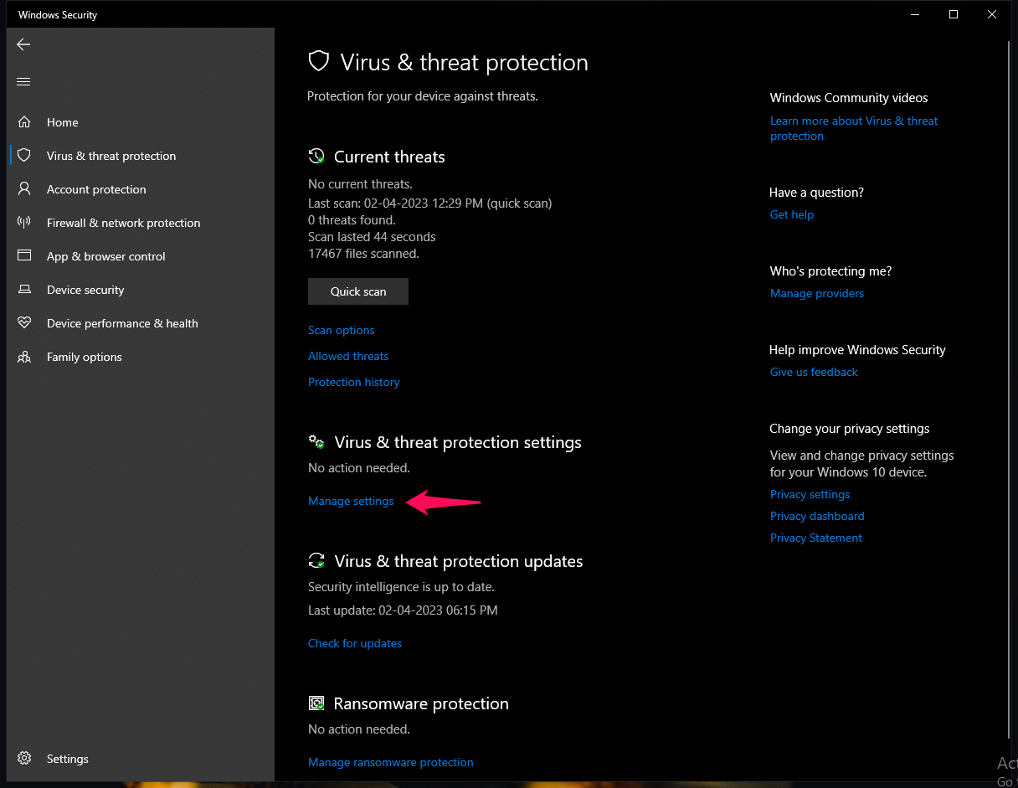Screen dimensions: 1018x788
Task: Click the large shield icon in page title
Action: pos(318,62)
